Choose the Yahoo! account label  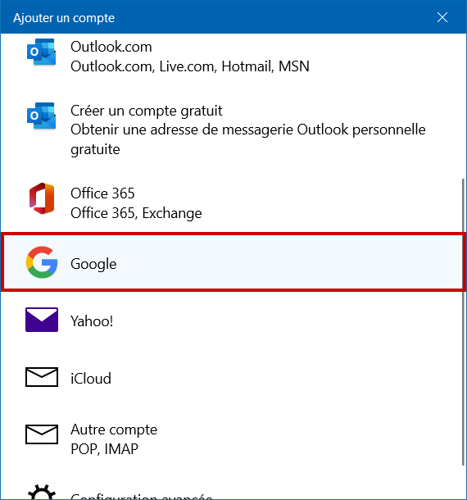point(92,321)
